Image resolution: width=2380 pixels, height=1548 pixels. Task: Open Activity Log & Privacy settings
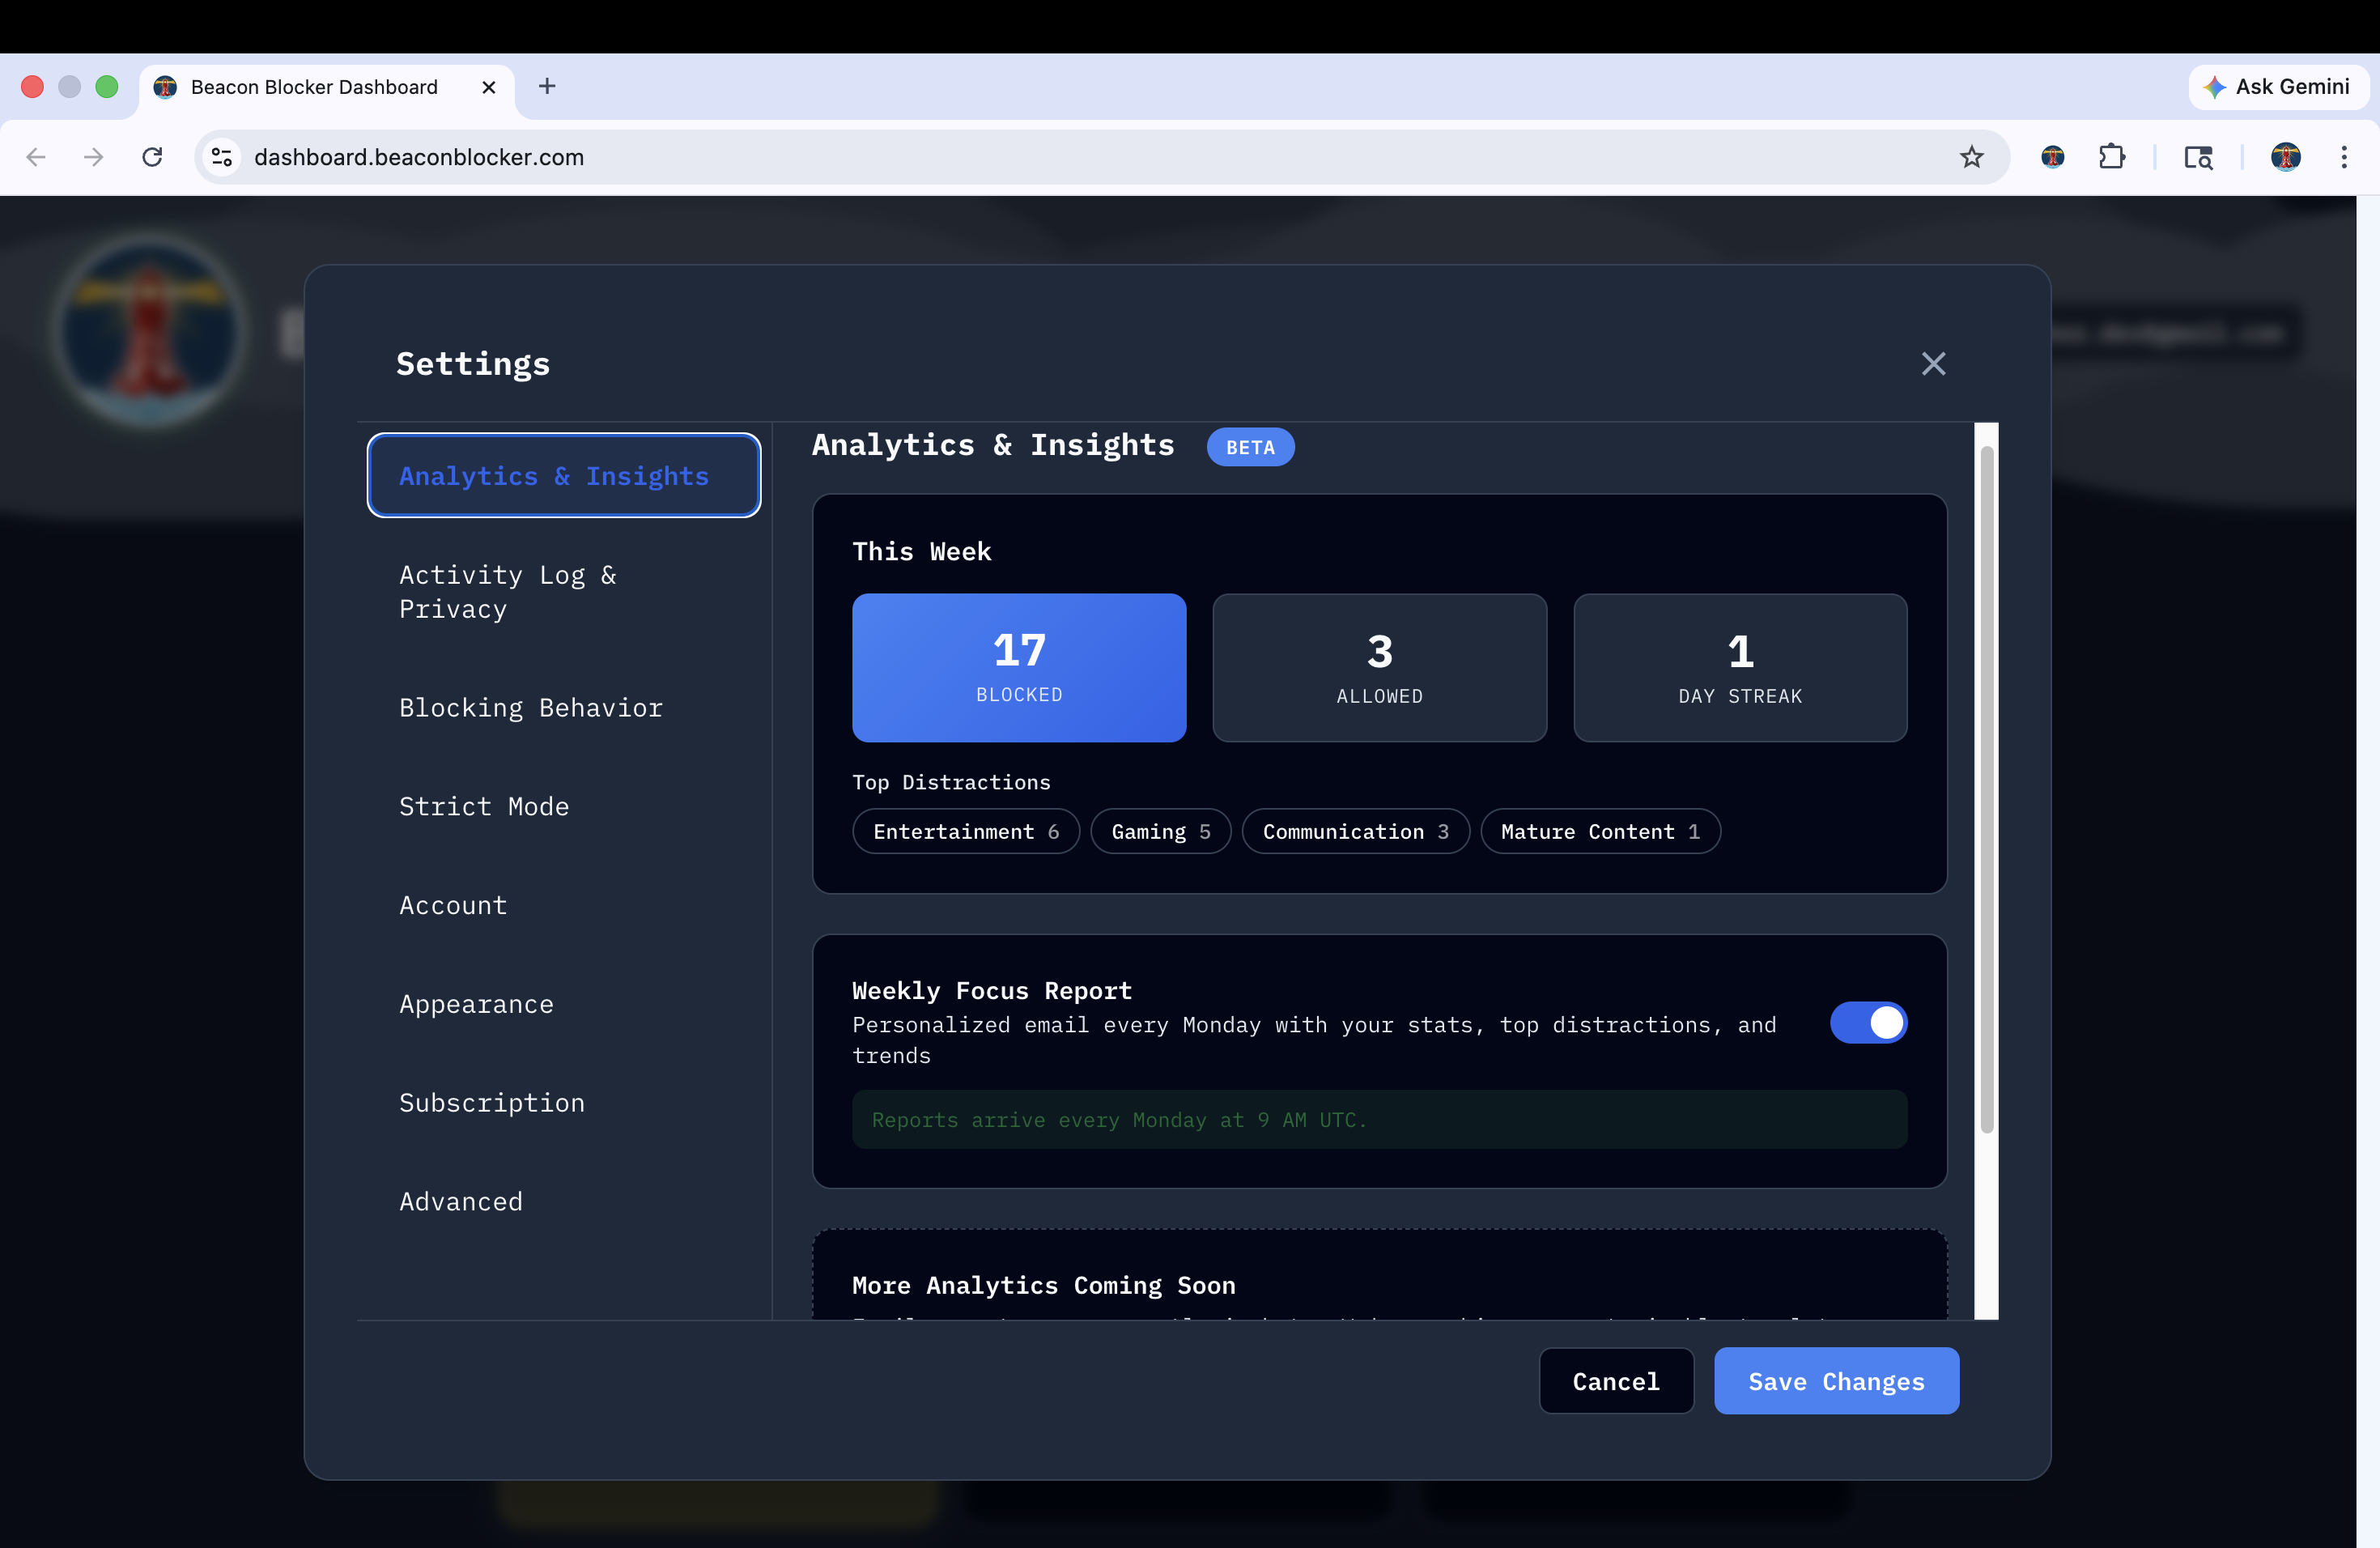pos(508,591)
